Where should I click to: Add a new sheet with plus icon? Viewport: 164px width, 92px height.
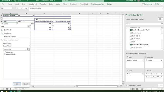pos(33,86)
